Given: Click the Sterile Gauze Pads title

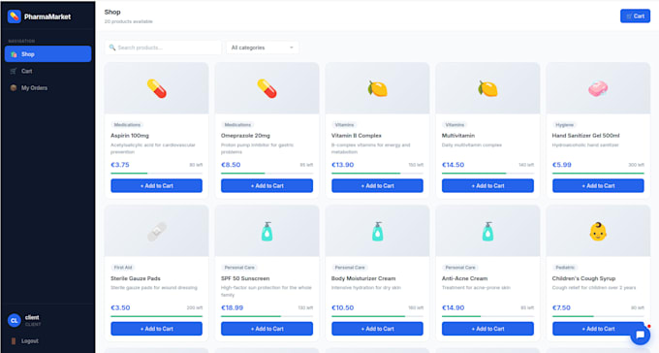Looking at the screenshot, I should (x=136, y=278).
